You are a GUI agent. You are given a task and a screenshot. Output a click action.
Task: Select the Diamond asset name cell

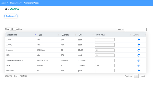(10, 50)
